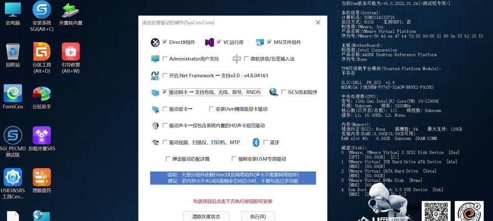Image resolution: width=493 pixels, height=221 pixels.
Task: Click the .NET Framework icon
Action: [x=155, y=76]
